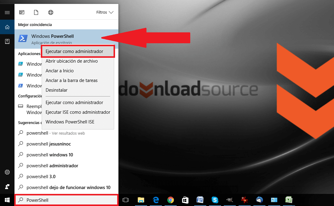The width and height of the screenshot is (334, 206).
Task: Open Task View on taskbar
Action: point(126,200)
